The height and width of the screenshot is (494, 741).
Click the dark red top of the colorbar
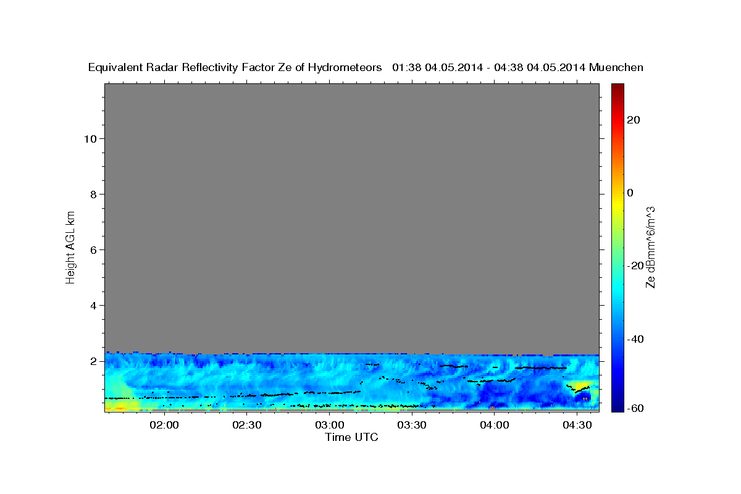coord(617,88)
